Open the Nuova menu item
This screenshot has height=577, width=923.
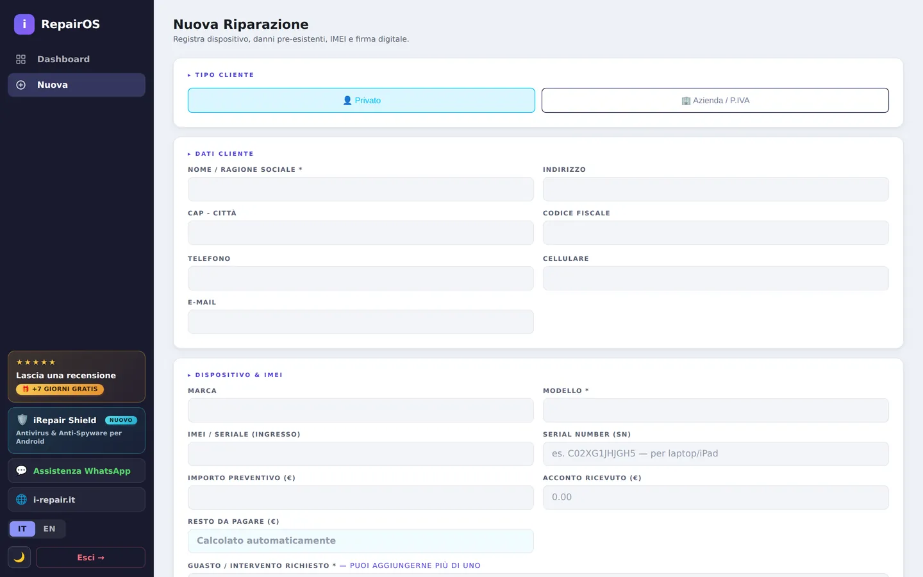click(76, 85)
